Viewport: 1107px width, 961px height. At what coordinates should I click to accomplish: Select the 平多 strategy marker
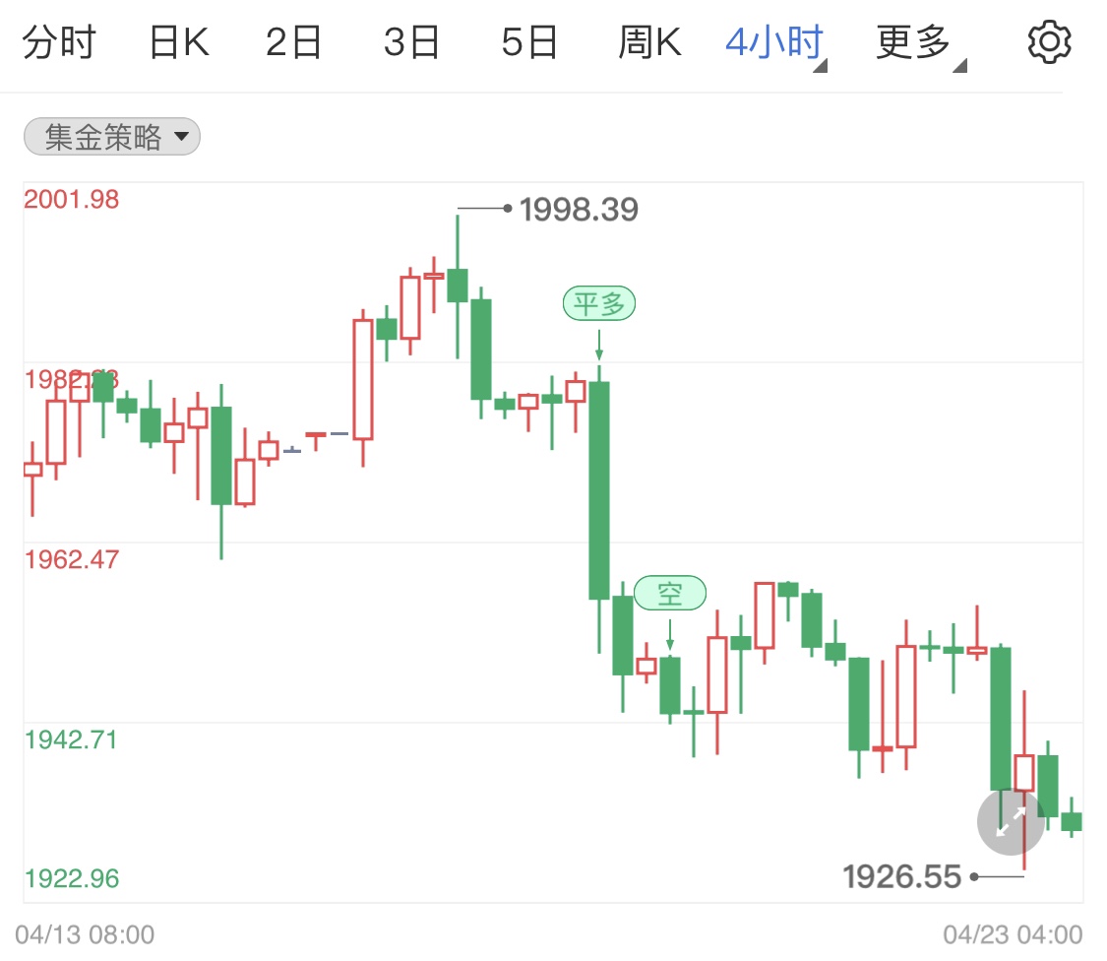tap(599, 303)
